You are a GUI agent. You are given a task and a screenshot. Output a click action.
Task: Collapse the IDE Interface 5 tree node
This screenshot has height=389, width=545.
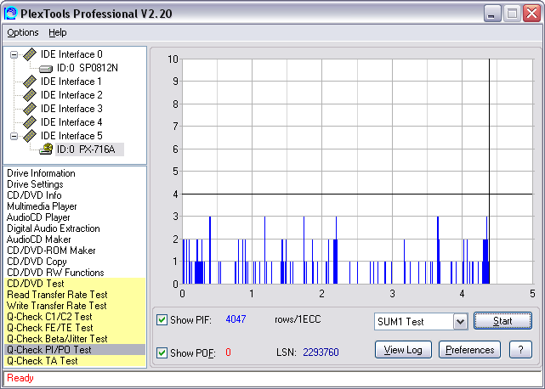14,136
